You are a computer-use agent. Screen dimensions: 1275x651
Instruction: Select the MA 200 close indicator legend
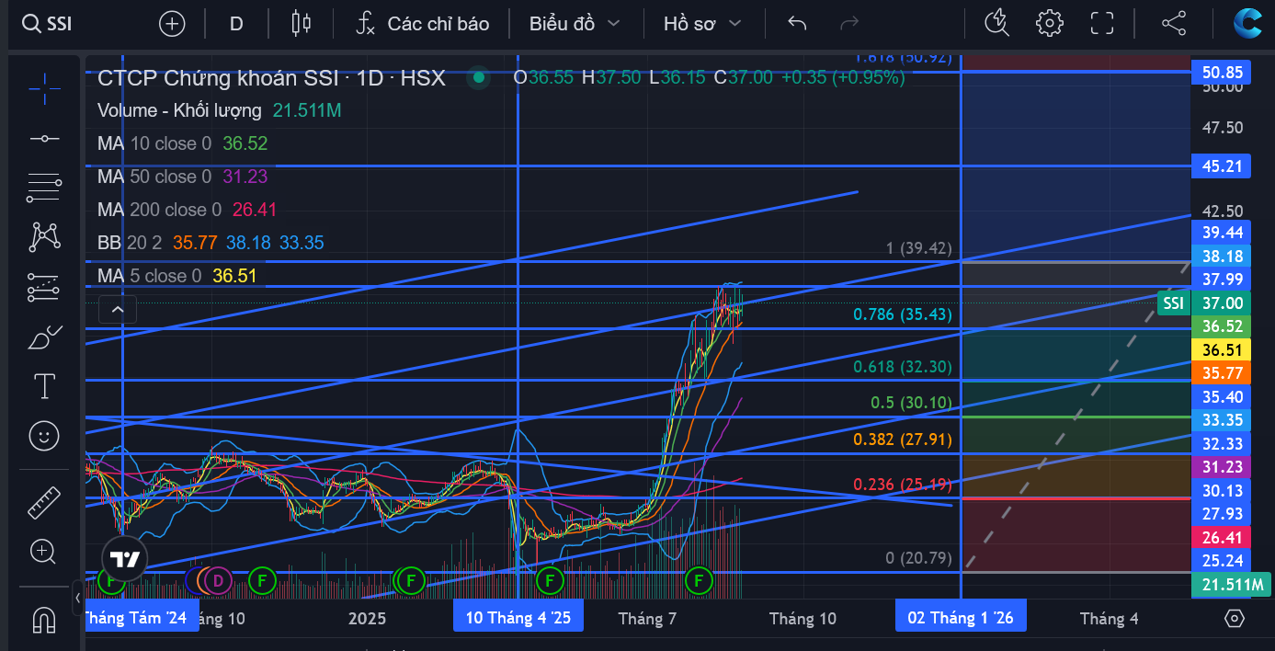188,210
